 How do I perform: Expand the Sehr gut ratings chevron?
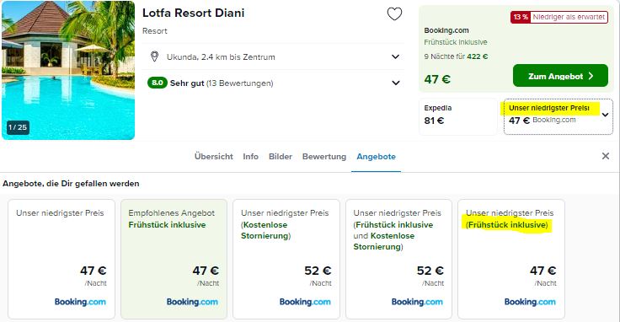(395, 83)
